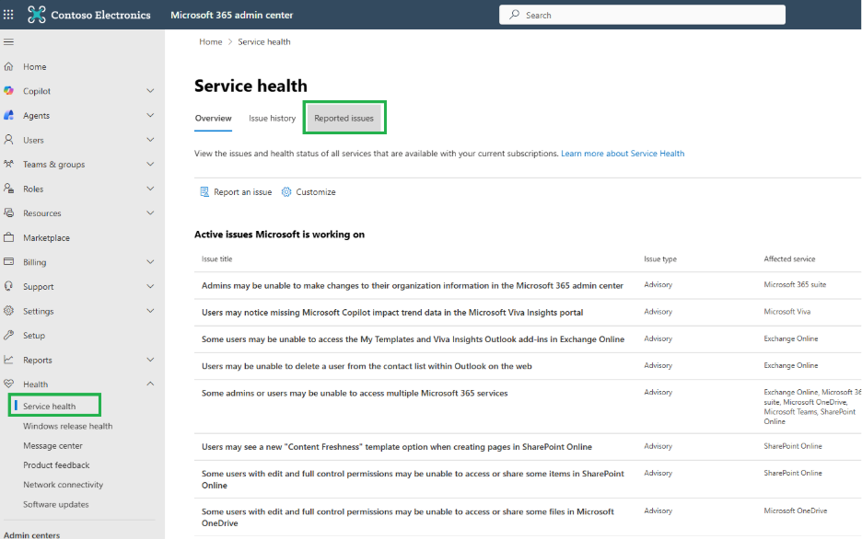Expand the Copilot menu chevron
The image size is (862, 539).
150,90
